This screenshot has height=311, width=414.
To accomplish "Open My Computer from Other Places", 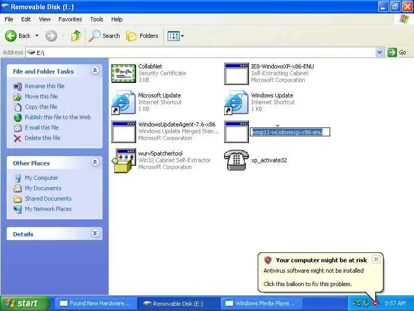I will point(41,178).
